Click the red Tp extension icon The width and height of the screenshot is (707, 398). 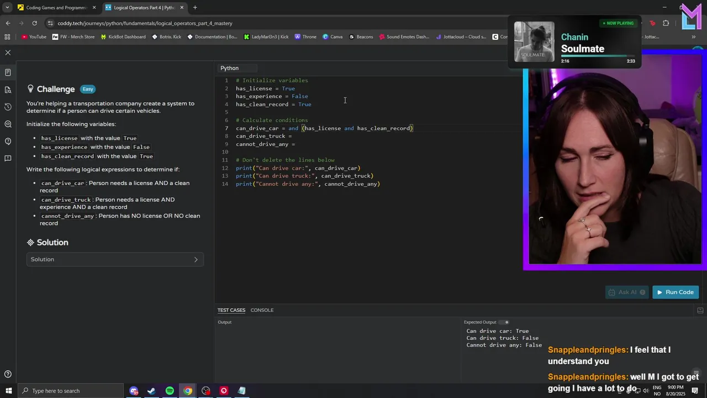pyautogui.click(x=652, y=23)
